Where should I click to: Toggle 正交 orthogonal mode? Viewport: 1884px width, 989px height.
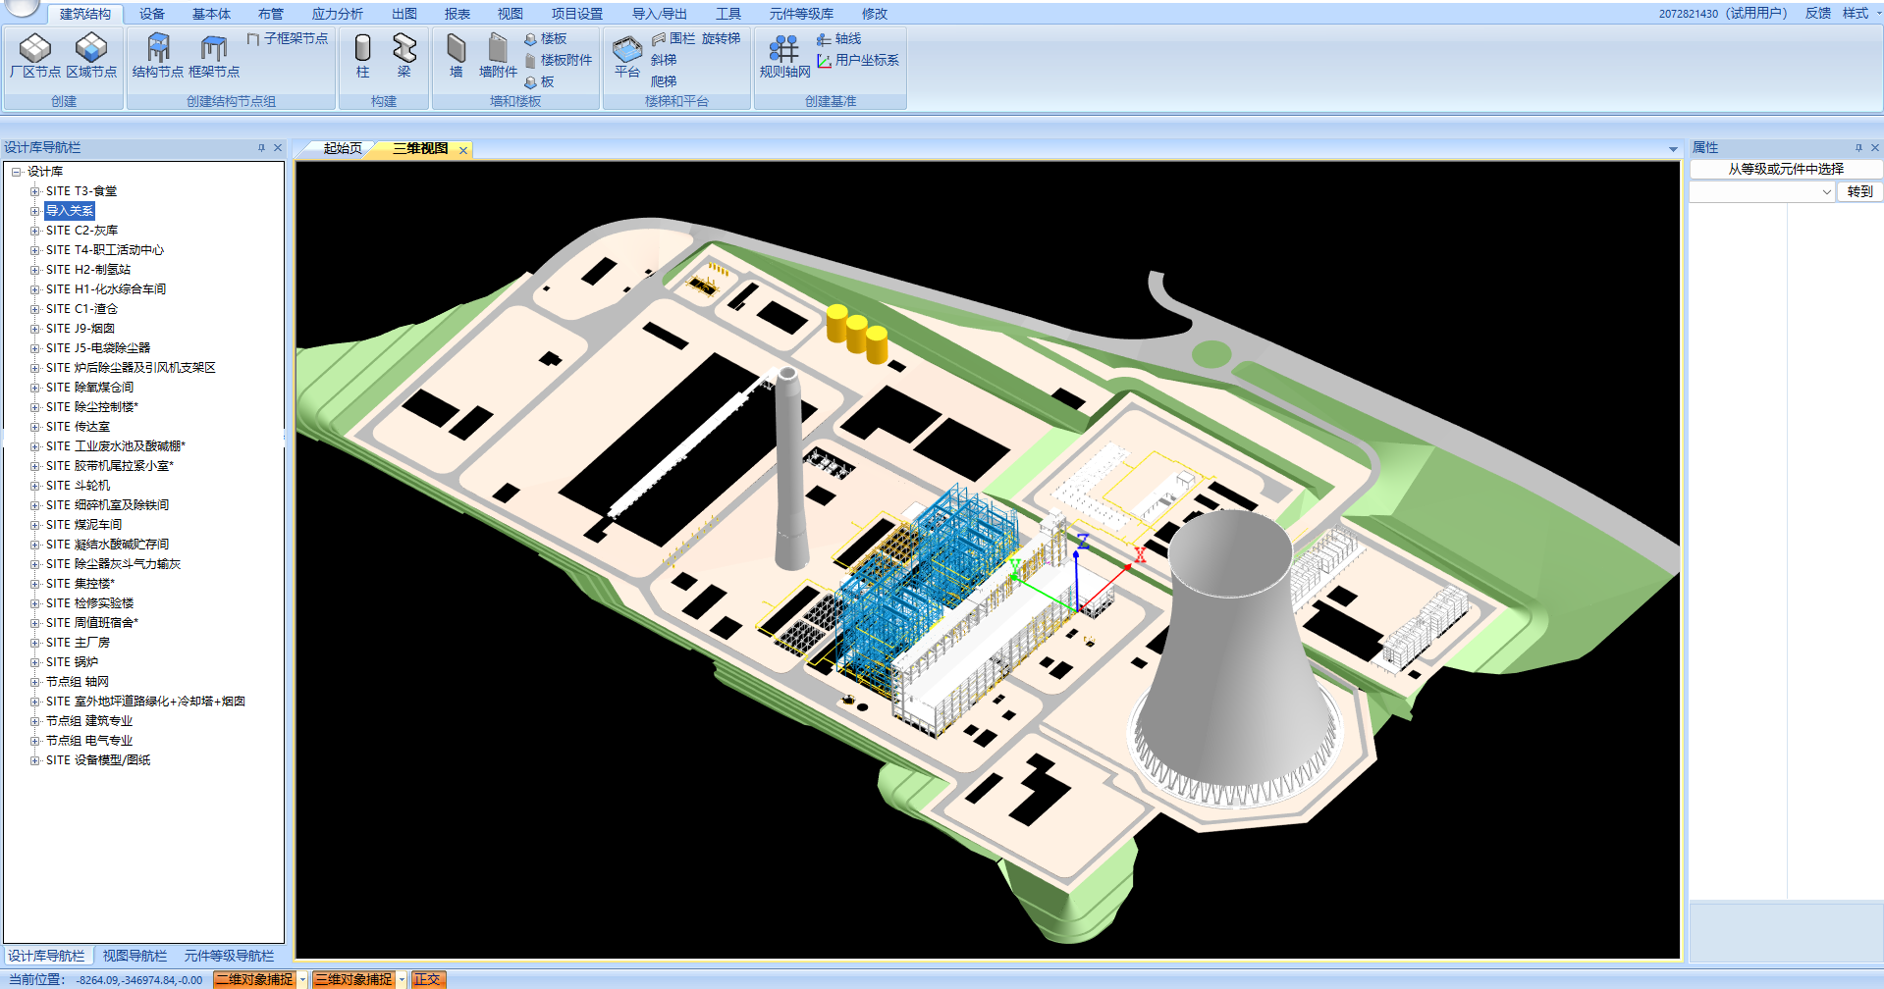(427, 979)
